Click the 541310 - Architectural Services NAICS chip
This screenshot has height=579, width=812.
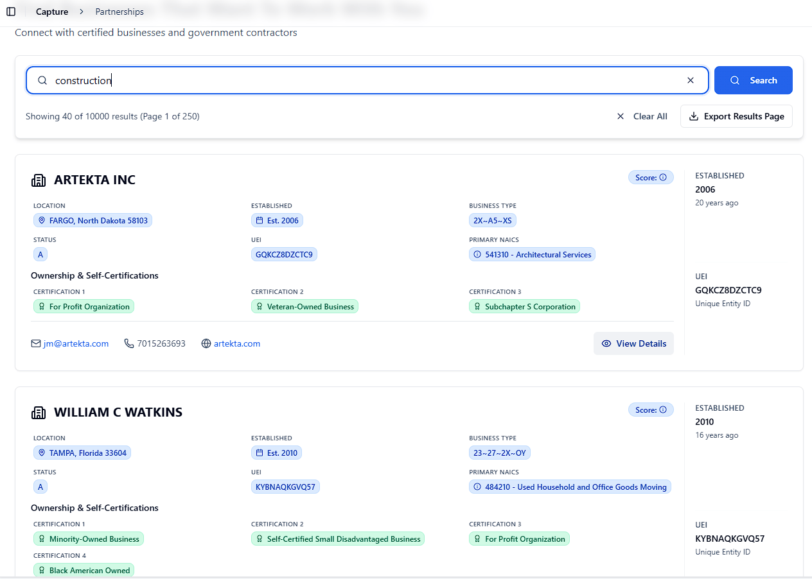click(x=532, y=254)
